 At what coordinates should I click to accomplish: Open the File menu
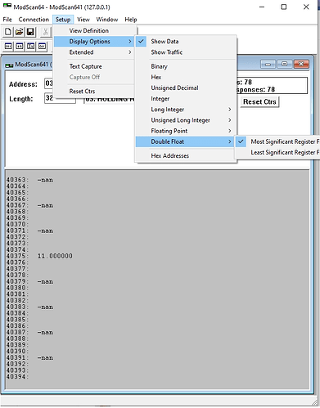7,20
